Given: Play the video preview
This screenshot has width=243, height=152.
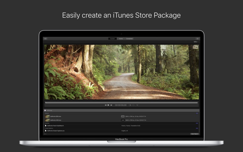Looking at the screenshot, I should tap(108, 105).
